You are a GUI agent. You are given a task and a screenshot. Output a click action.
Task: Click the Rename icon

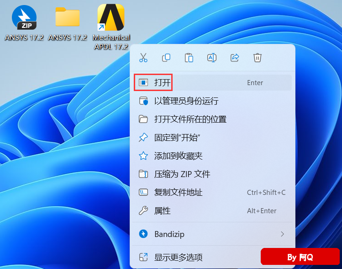click(212, 58)
